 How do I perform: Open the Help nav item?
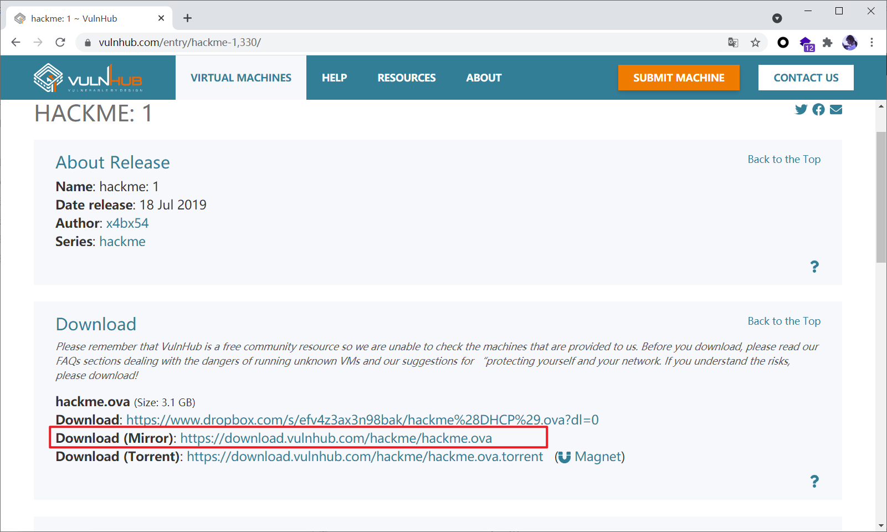335,78
